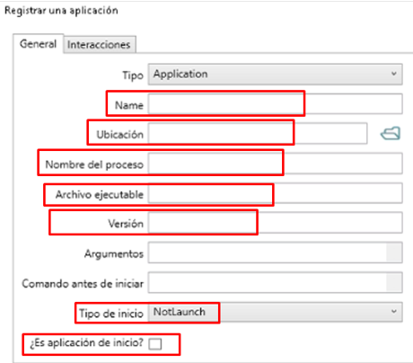
Task: Expand the chevron arrow of Tipo de inicio
Action: click(394, 312)
